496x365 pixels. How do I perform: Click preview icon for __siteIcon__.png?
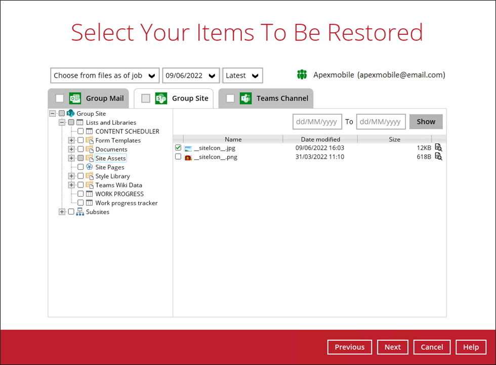pos(438,157)
